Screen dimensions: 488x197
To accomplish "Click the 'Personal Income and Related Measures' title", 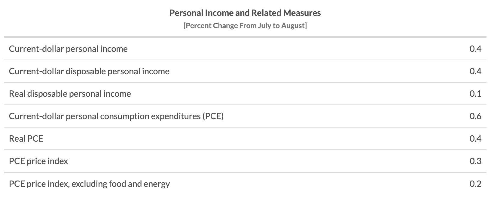I will point(245,13).
